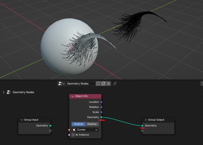This screenshot has height=145, width=203.
Task: Click the empty Group Output socket
Action: pyautogui.click(x=142, y=131)
